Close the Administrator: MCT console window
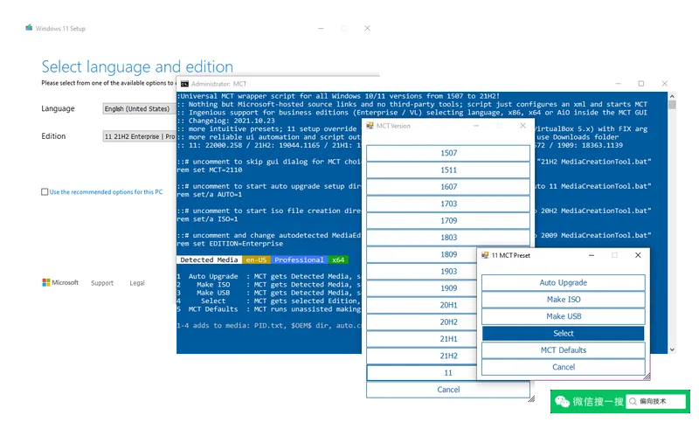 pyautogui.click(x=665, y=83)
